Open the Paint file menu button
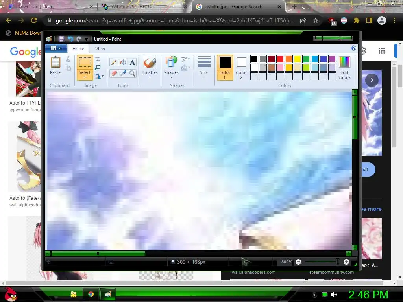This screenshot has height=302, width=403. click(56, 48)
